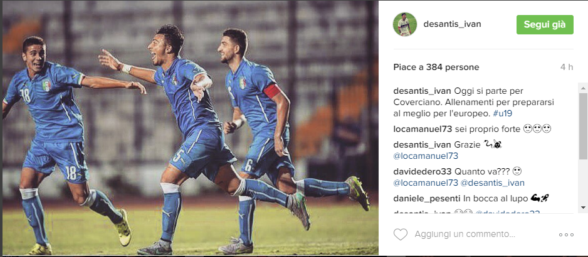Screen dimensions: 588x257
Task: Open desantis_ivan username in caption
Action: [x=423, y=91]
